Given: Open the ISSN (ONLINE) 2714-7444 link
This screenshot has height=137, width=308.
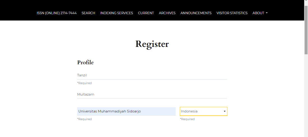Looking at the screenshot, I should click(x=57, y=13).
